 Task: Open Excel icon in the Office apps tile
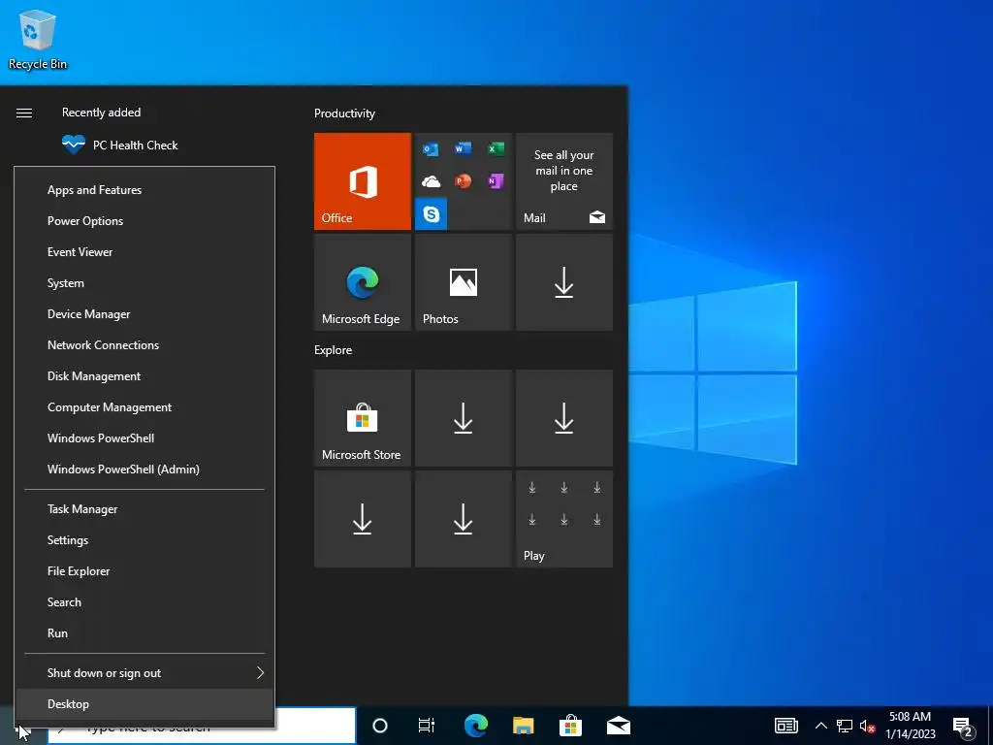tap(496, 148)
